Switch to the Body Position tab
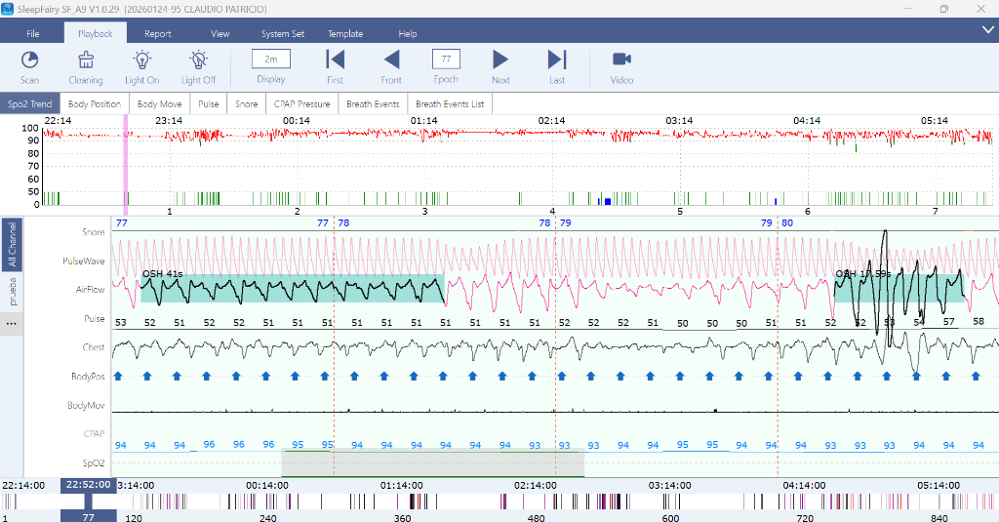999x522 pixels. tap(95, 103)
